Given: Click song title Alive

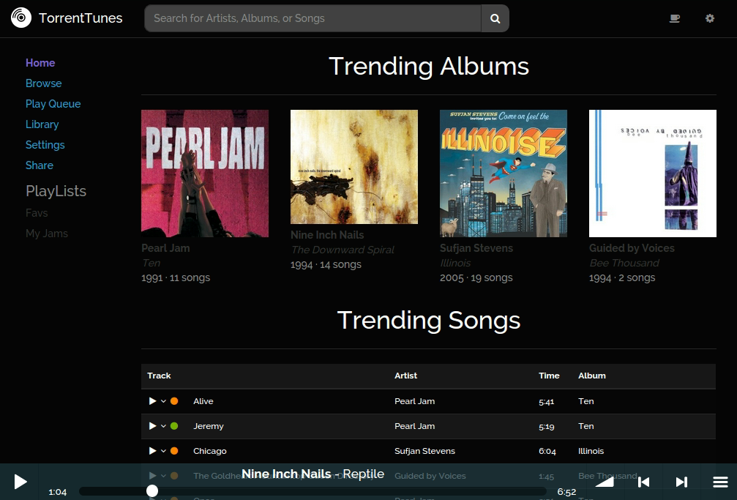Looking at the screenshot, I should tap(203, 401).
